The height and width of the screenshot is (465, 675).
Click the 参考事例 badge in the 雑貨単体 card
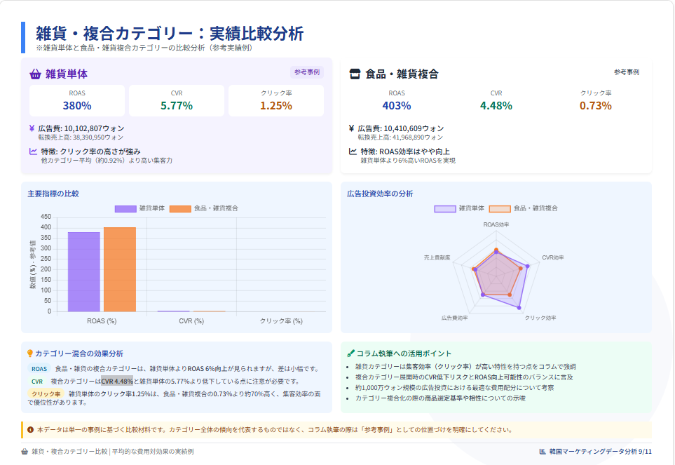point(306,72)
